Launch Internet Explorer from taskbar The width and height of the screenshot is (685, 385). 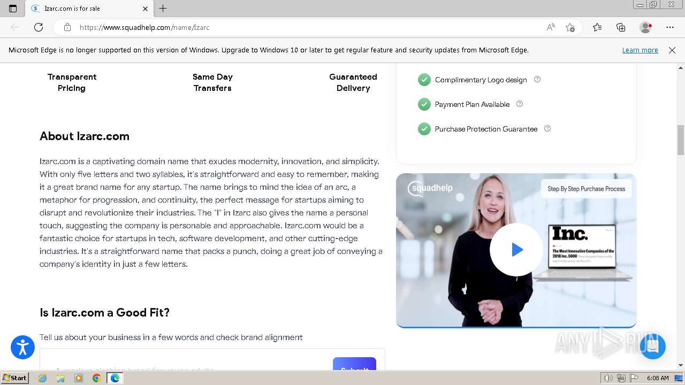coord(43,378)
